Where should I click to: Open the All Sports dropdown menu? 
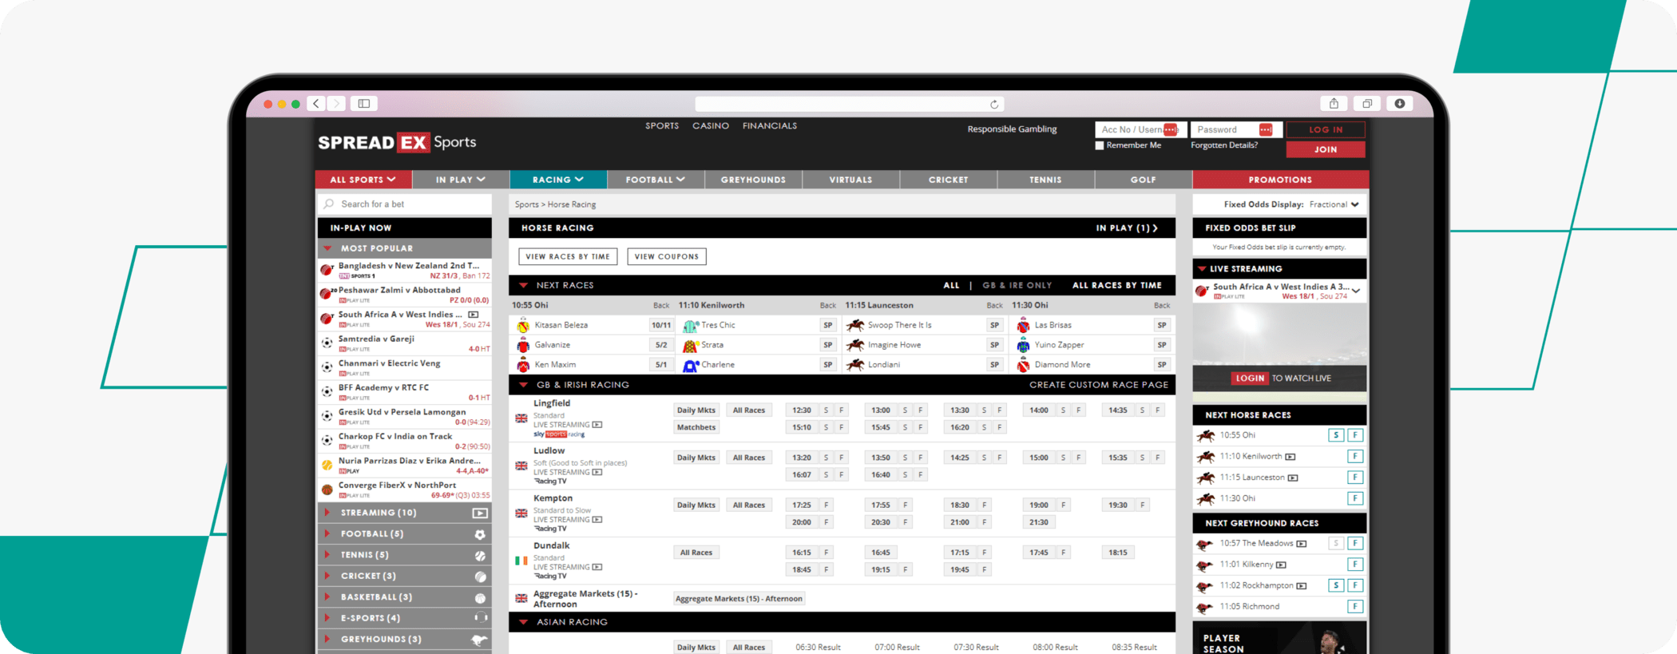(x=363, y=180)
